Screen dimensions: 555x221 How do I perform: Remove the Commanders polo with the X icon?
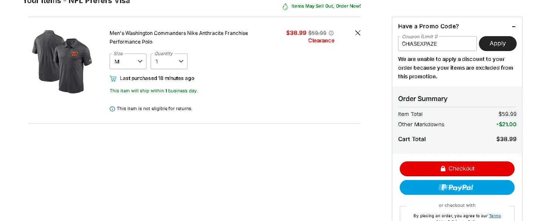point(357,33)
